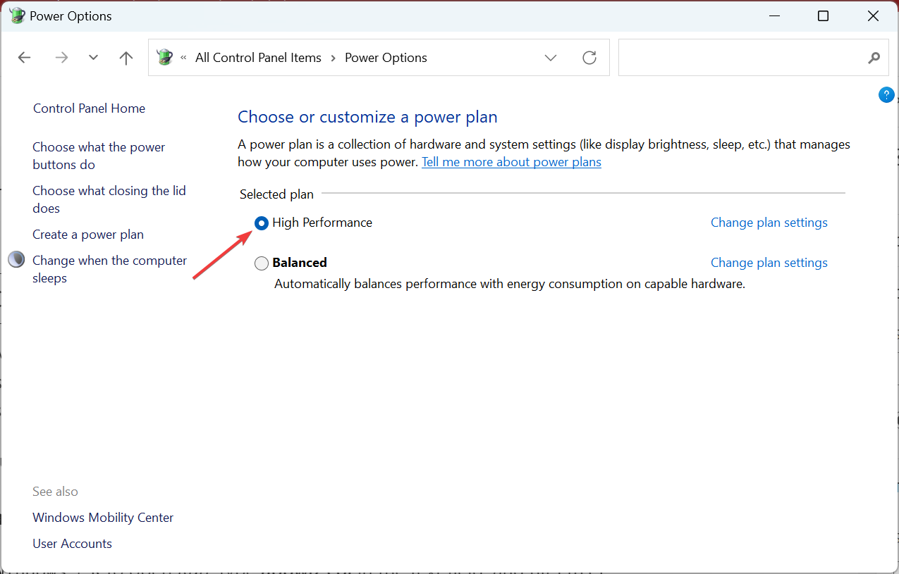Refresh the Power Options page
The height and width of the screenshot is (574, 899).
[x=589, y=58]
